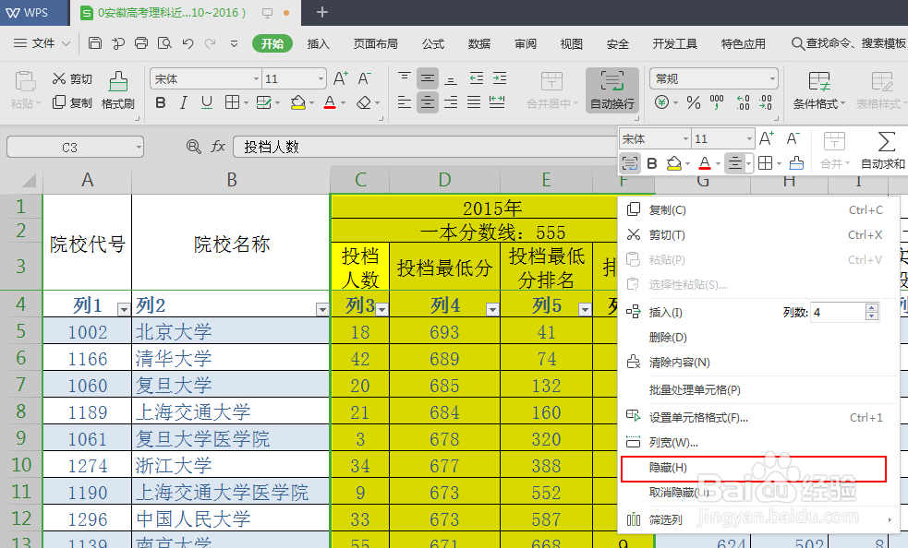Click the Print icon in quick access bar
Viewport: 908px width, 548px height.
[x=140, y=42]
